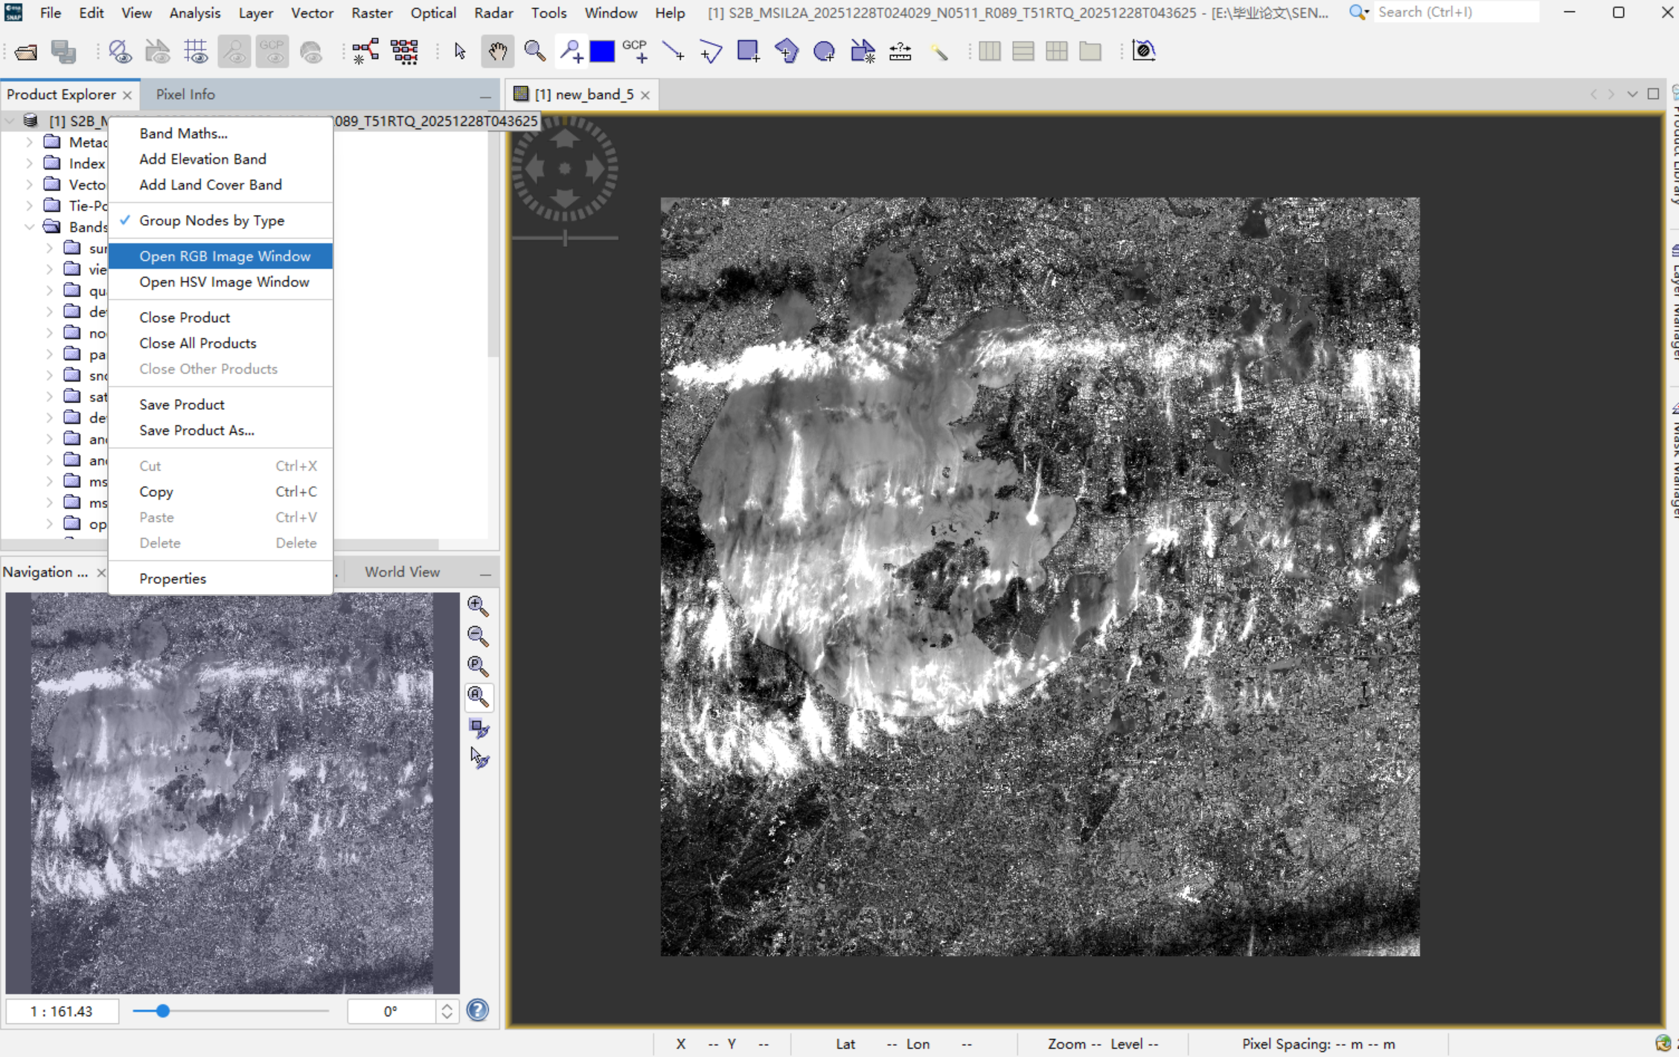This screenshot has height=1057, width=1679.
Task: Expand the Vector Data folder node
Action: click(x=30, y=184)
